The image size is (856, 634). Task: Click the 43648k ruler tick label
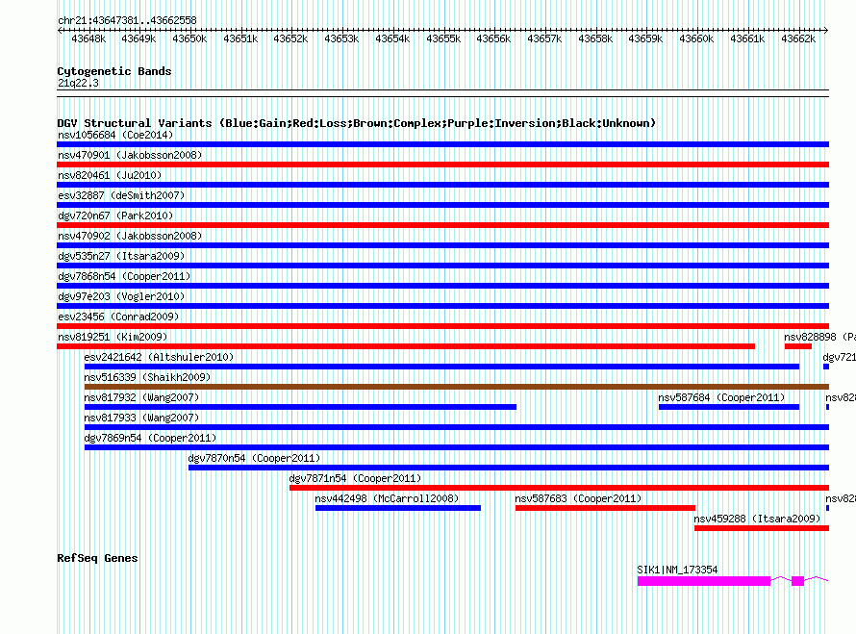pos(88,38)
